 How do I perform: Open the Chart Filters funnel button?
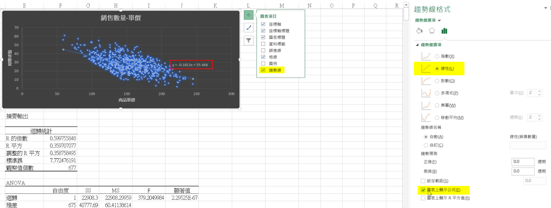pos(248,41)
